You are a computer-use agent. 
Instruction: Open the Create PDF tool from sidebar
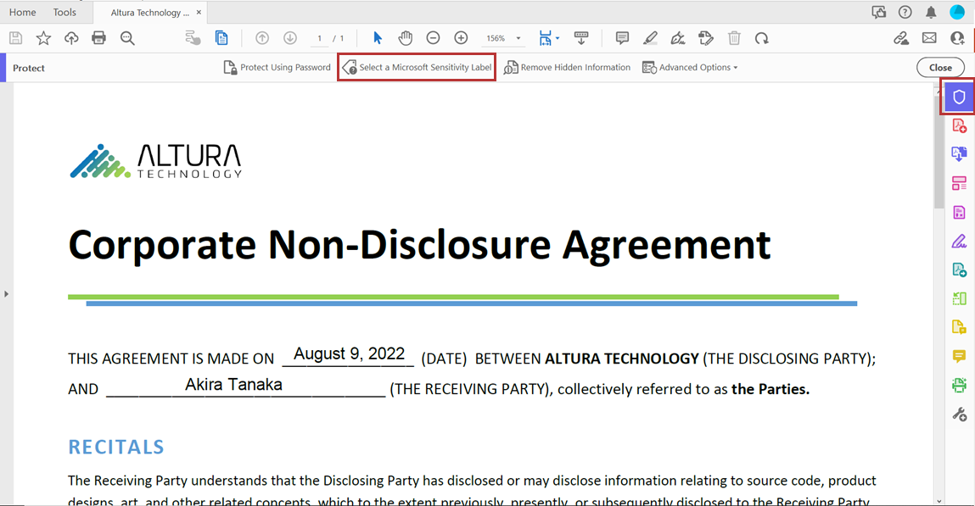(x=957, y=125)
